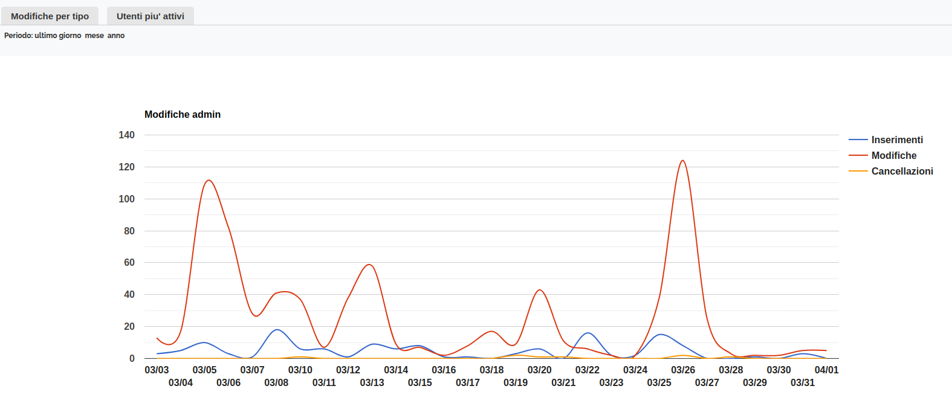This screenshot has height=412, width=952.
Task: Click the blue line peak near 03/08
Action: tap(277, 330)
